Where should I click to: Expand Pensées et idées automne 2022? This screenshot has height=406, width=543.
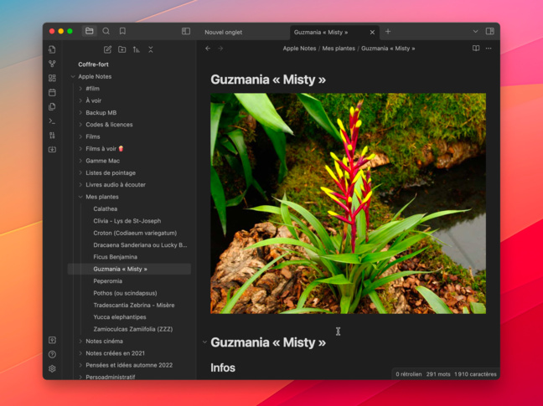pyautogui.click(x=80, y=365)
